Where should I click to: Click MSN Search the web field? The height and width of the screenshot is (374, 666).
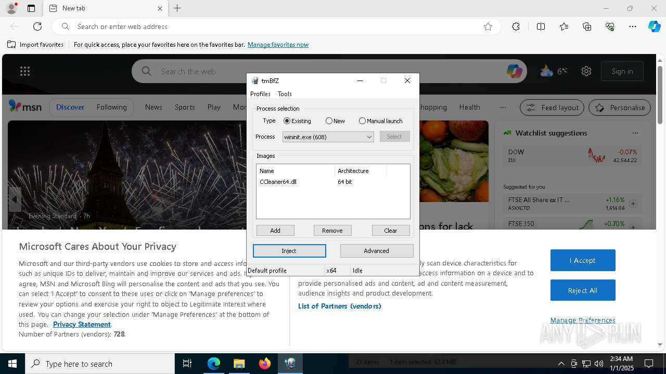[330, 71]
